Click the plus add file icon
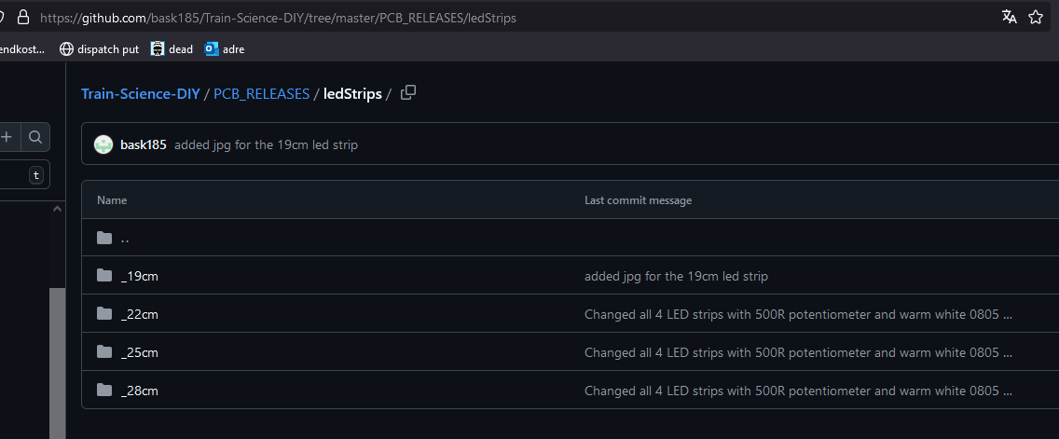1059x439 pixels. [7, 138]
